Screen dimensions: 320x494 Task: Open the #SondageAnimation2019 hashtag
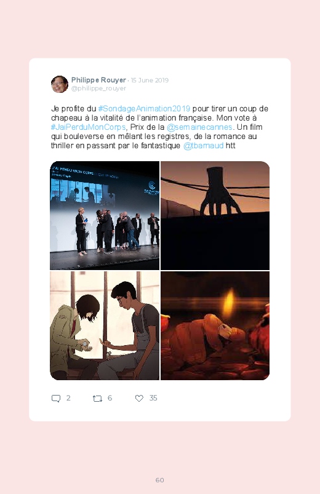pos(144,109)
